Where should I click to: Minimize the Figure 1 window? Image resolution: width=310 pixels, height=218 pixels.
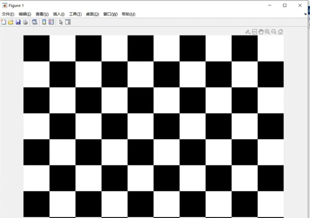click(269, 5)
